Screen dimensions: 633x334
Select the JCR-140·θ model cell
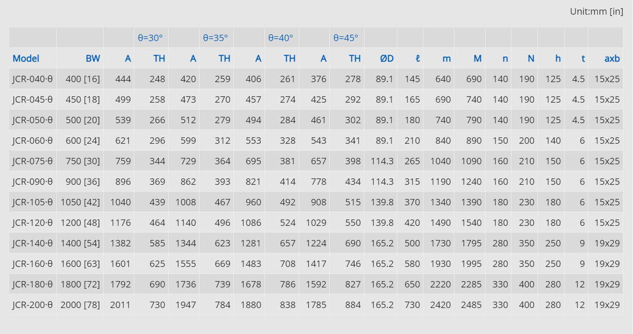32,243
